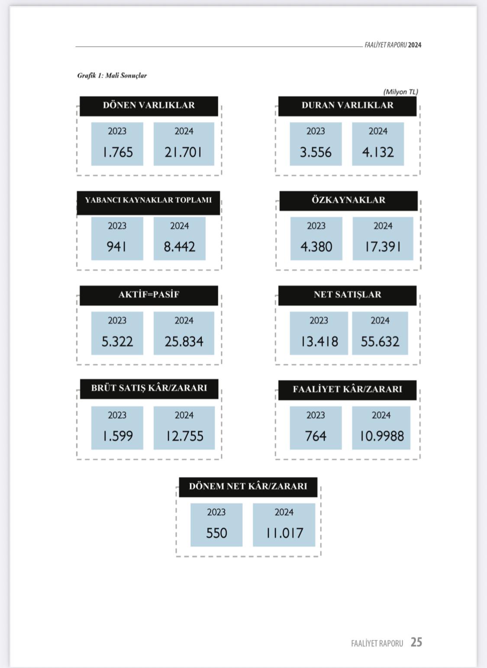Viewport: 487px width, 668px height.
Task: Select the BRÜT SATIŞ KÂR/ZARARI header
Action: coord(149,388)
